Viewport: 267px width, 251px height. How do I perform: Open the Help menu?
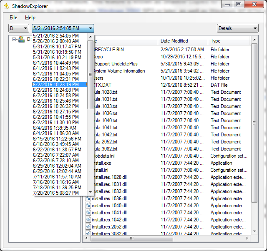click(30, 18)
